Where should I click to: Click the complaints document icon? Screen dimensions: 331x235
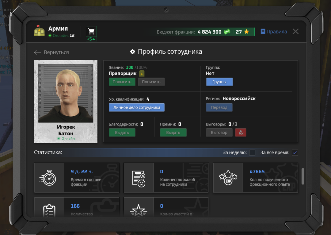point(139,178)
